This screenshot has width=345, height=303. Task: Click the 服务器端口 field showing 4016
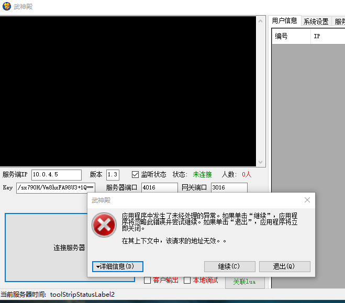click(x=159, y=188)
